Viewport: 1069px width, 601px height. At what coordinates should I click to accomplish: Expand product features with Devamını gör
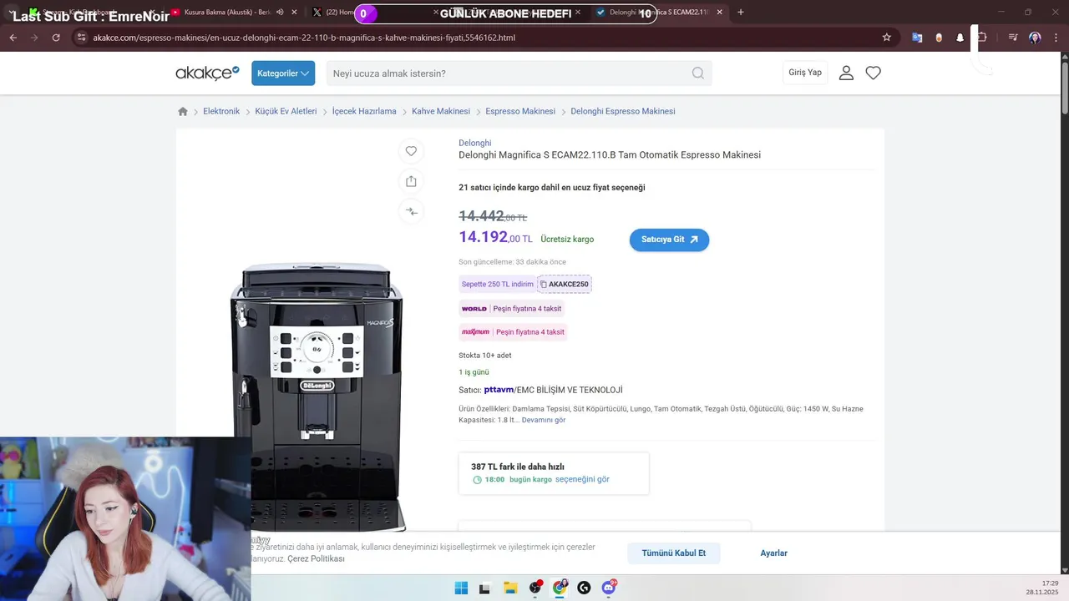point(544,420)
